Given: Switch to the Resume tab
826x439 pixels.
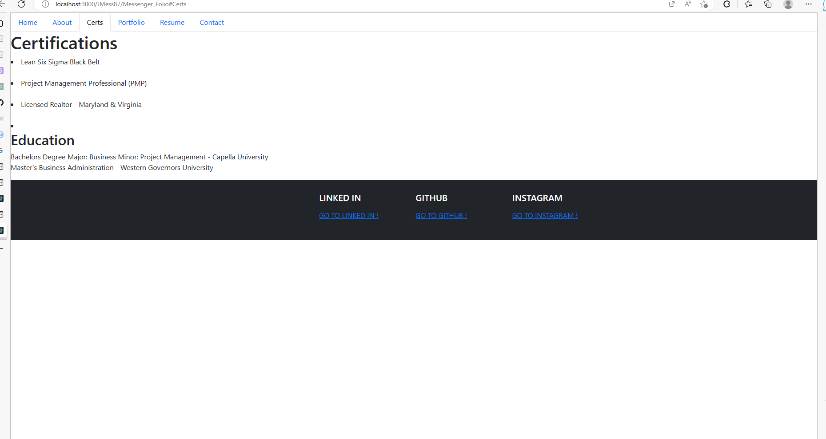Looking at the screenshot, I should tap(172, 22).
